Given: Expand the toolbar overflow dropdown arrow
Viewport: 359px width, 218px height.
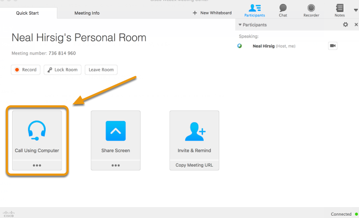Looking at the screenshot, I should point(356,10).
